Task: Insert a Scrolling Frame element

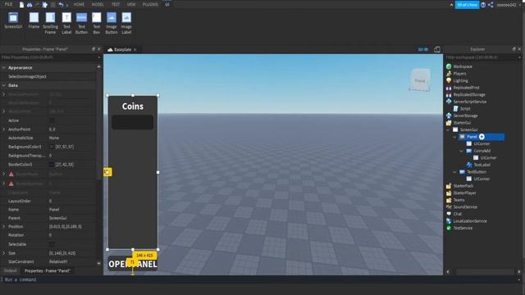Action: coord(50,23)
